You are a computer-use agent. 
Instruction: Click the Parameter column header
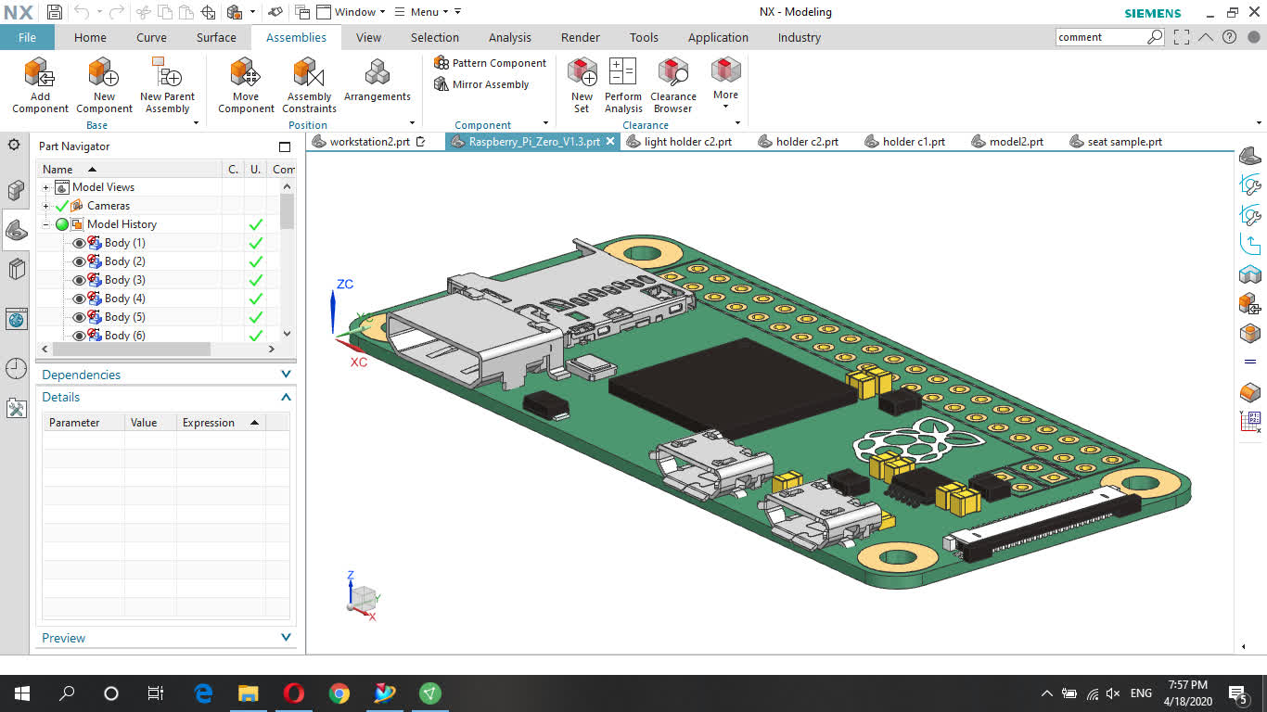[x=83, y=423]
